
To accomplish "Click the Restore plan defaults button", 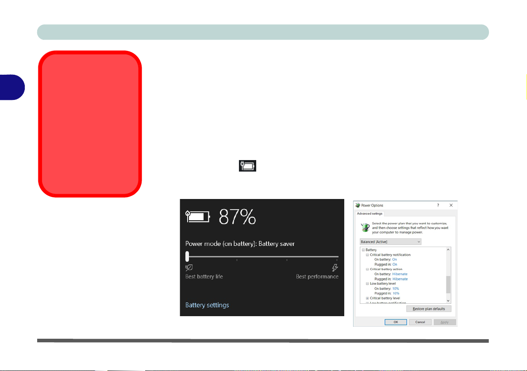I will pos(429,309).
